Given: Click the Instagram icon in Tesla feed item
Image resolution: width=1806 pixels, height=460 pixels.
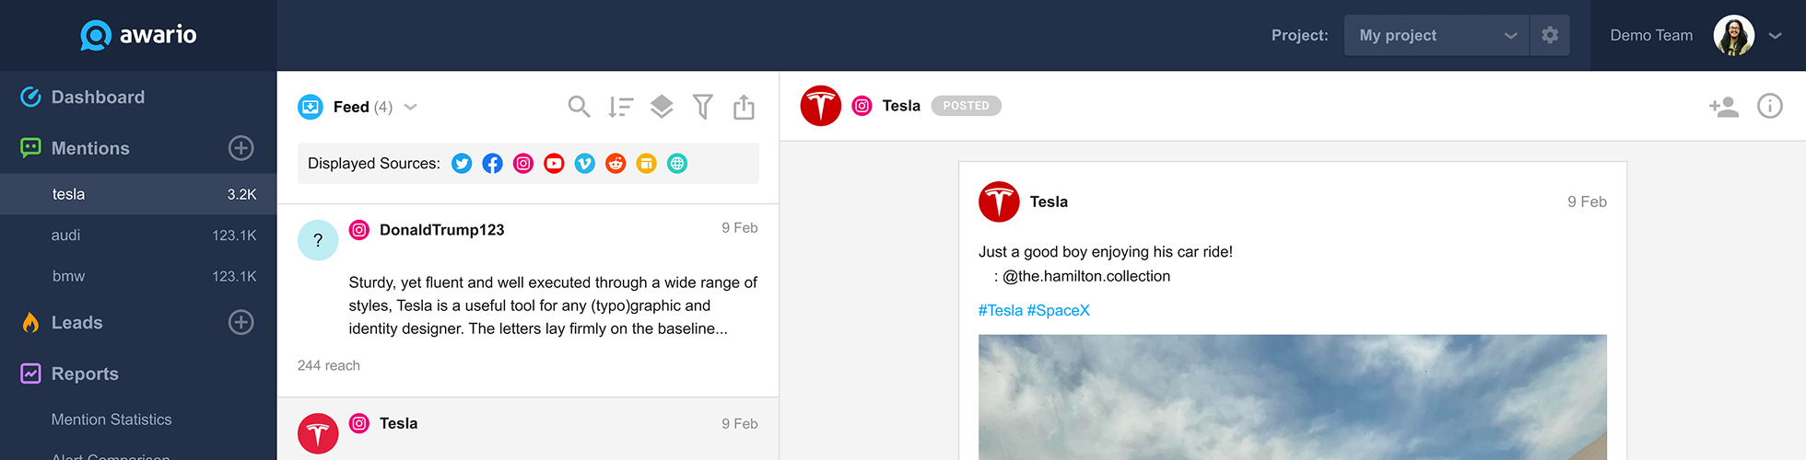Looking at the screenshot, I should (359, 423).
